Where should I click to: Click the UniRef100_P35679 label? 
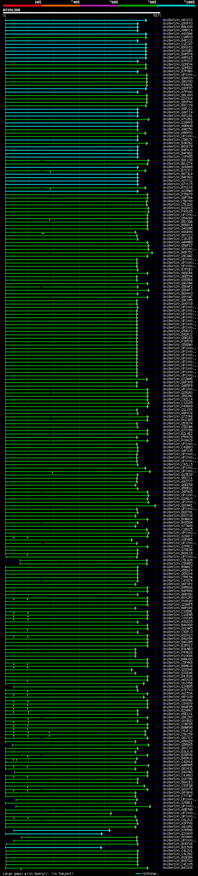pos(178,195)
